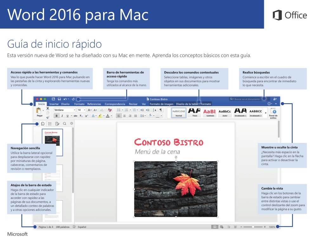314x243 pixels.
Task: Center align text
Action: (x=125, y=116)
